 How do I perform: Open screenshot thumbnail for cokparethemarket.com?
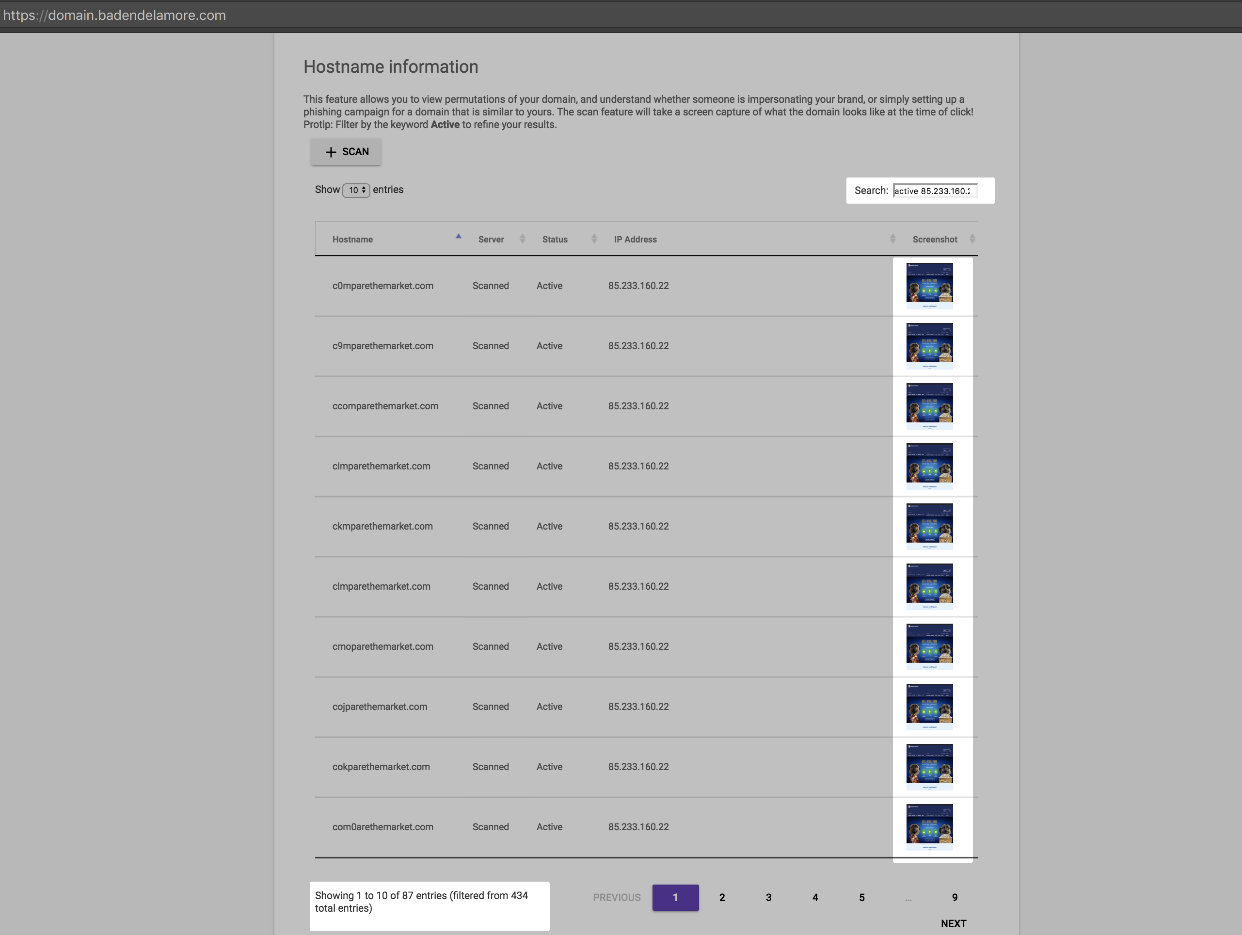click(929, 767)
